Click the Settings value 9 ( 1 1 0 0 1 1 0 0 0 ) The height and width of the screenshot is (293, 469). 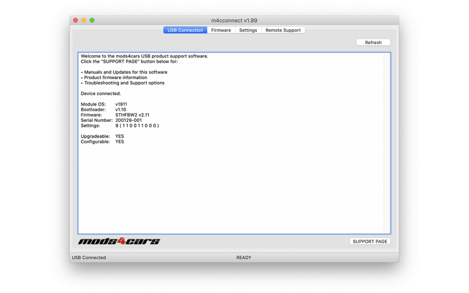point(137,125)
